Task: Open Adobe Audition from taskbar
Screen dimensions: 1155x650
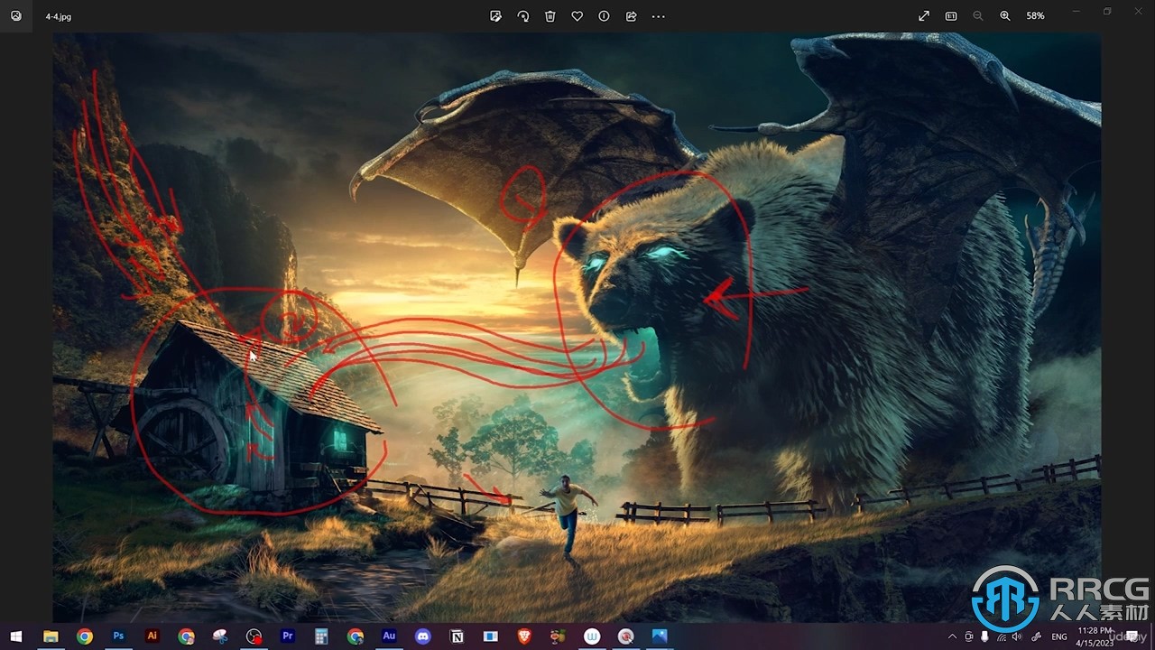Action: 389,636
